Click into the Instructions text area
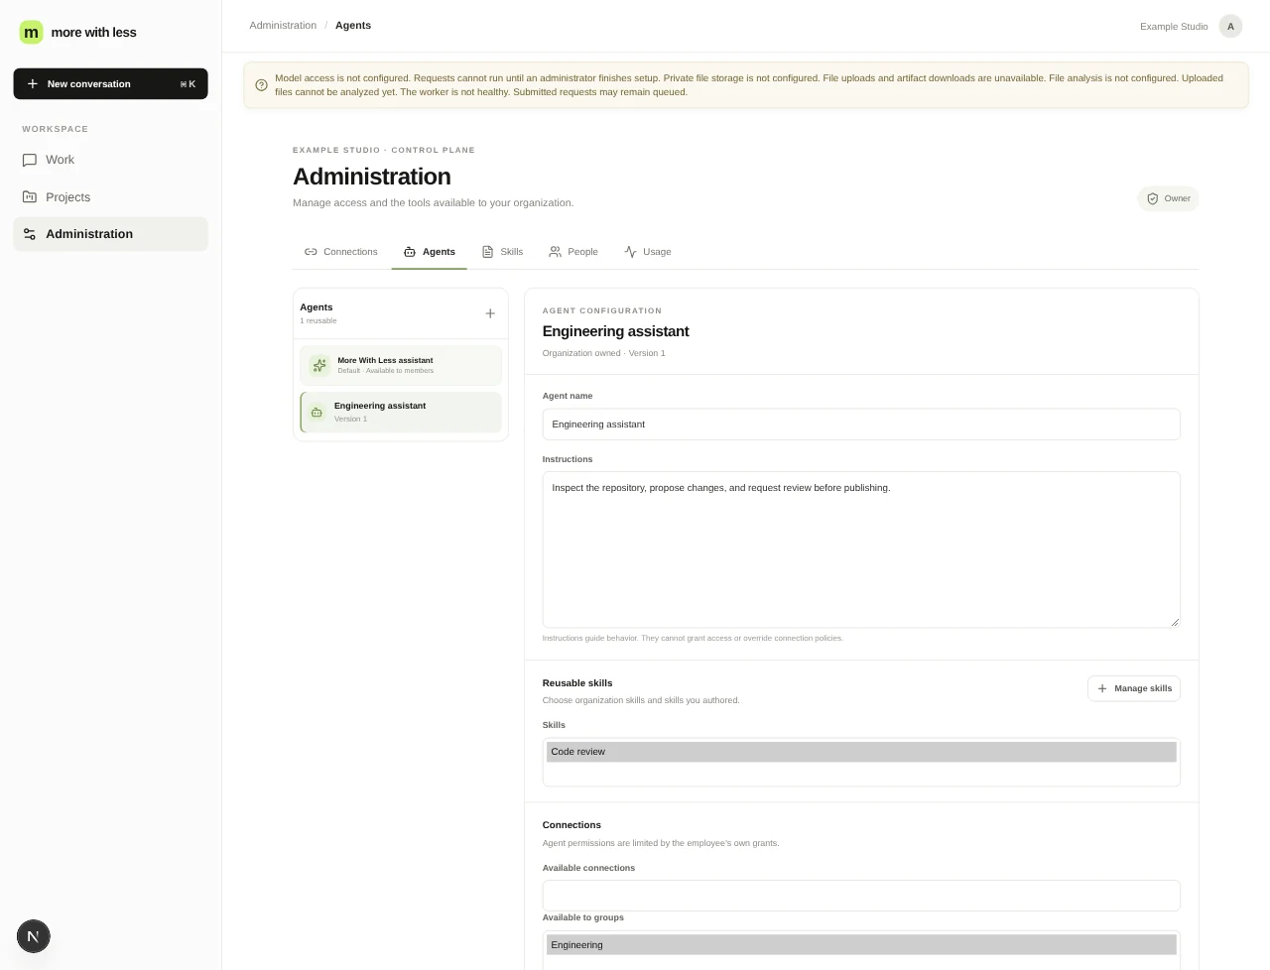Image resolution: width=1270 pixels, height=970 pixels. coord(861,549)
